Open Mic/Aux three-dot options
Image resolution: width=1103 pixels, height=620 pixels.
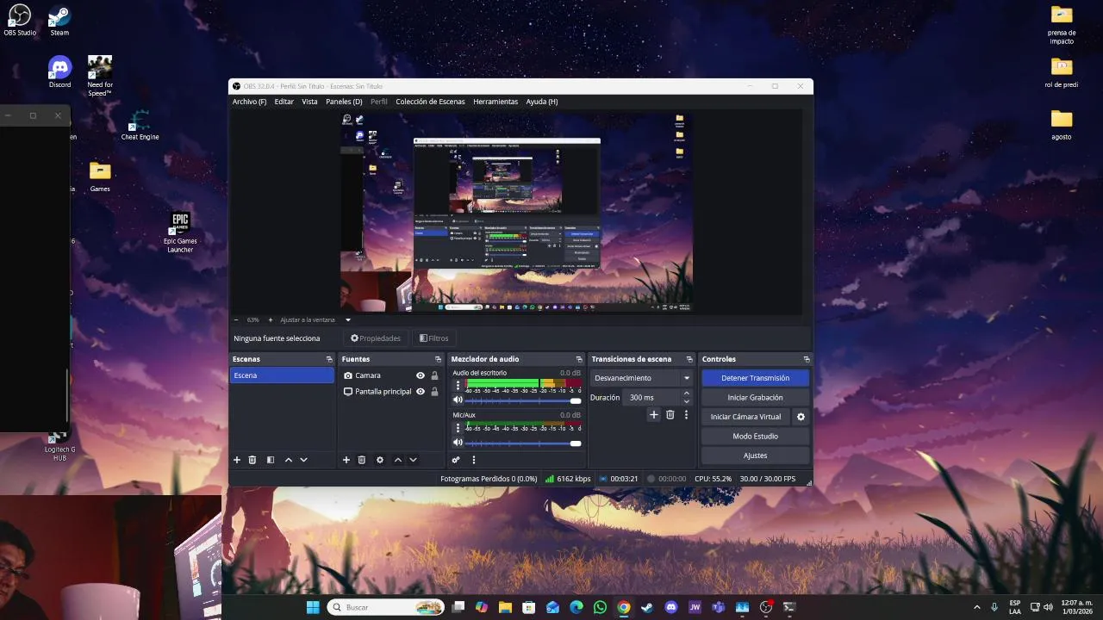point(458,427)
